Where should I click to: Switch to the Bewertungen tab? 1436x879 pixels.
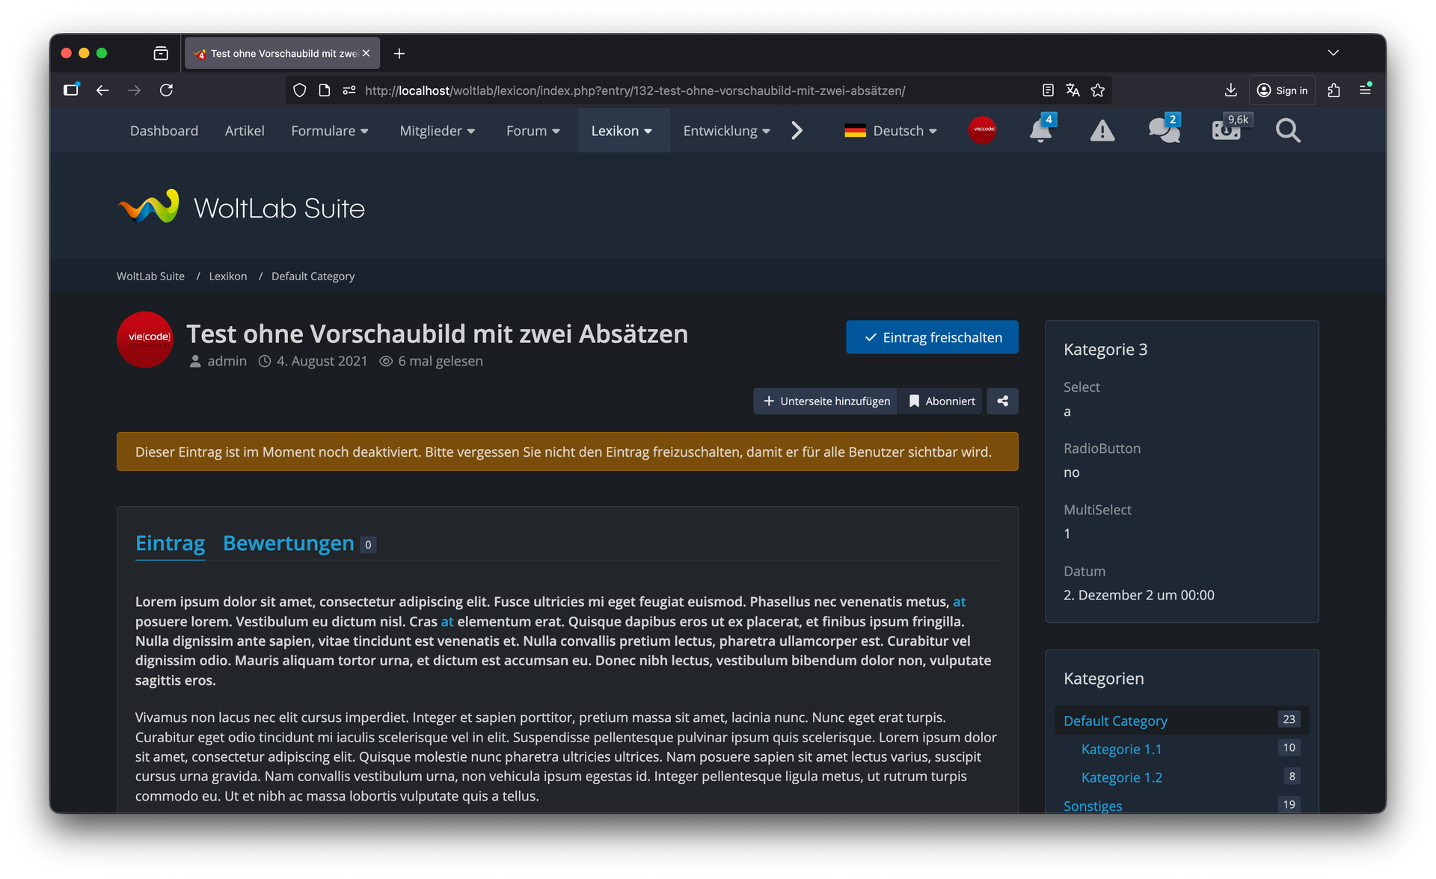point(289,543)
